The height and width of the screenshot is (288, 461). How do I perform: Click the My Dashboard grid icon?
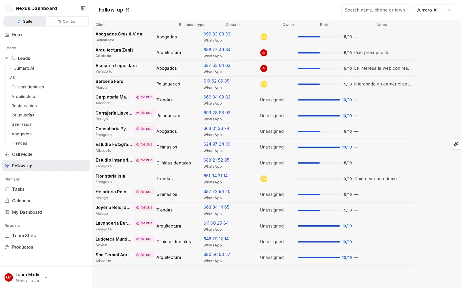[x=7, y=212]
